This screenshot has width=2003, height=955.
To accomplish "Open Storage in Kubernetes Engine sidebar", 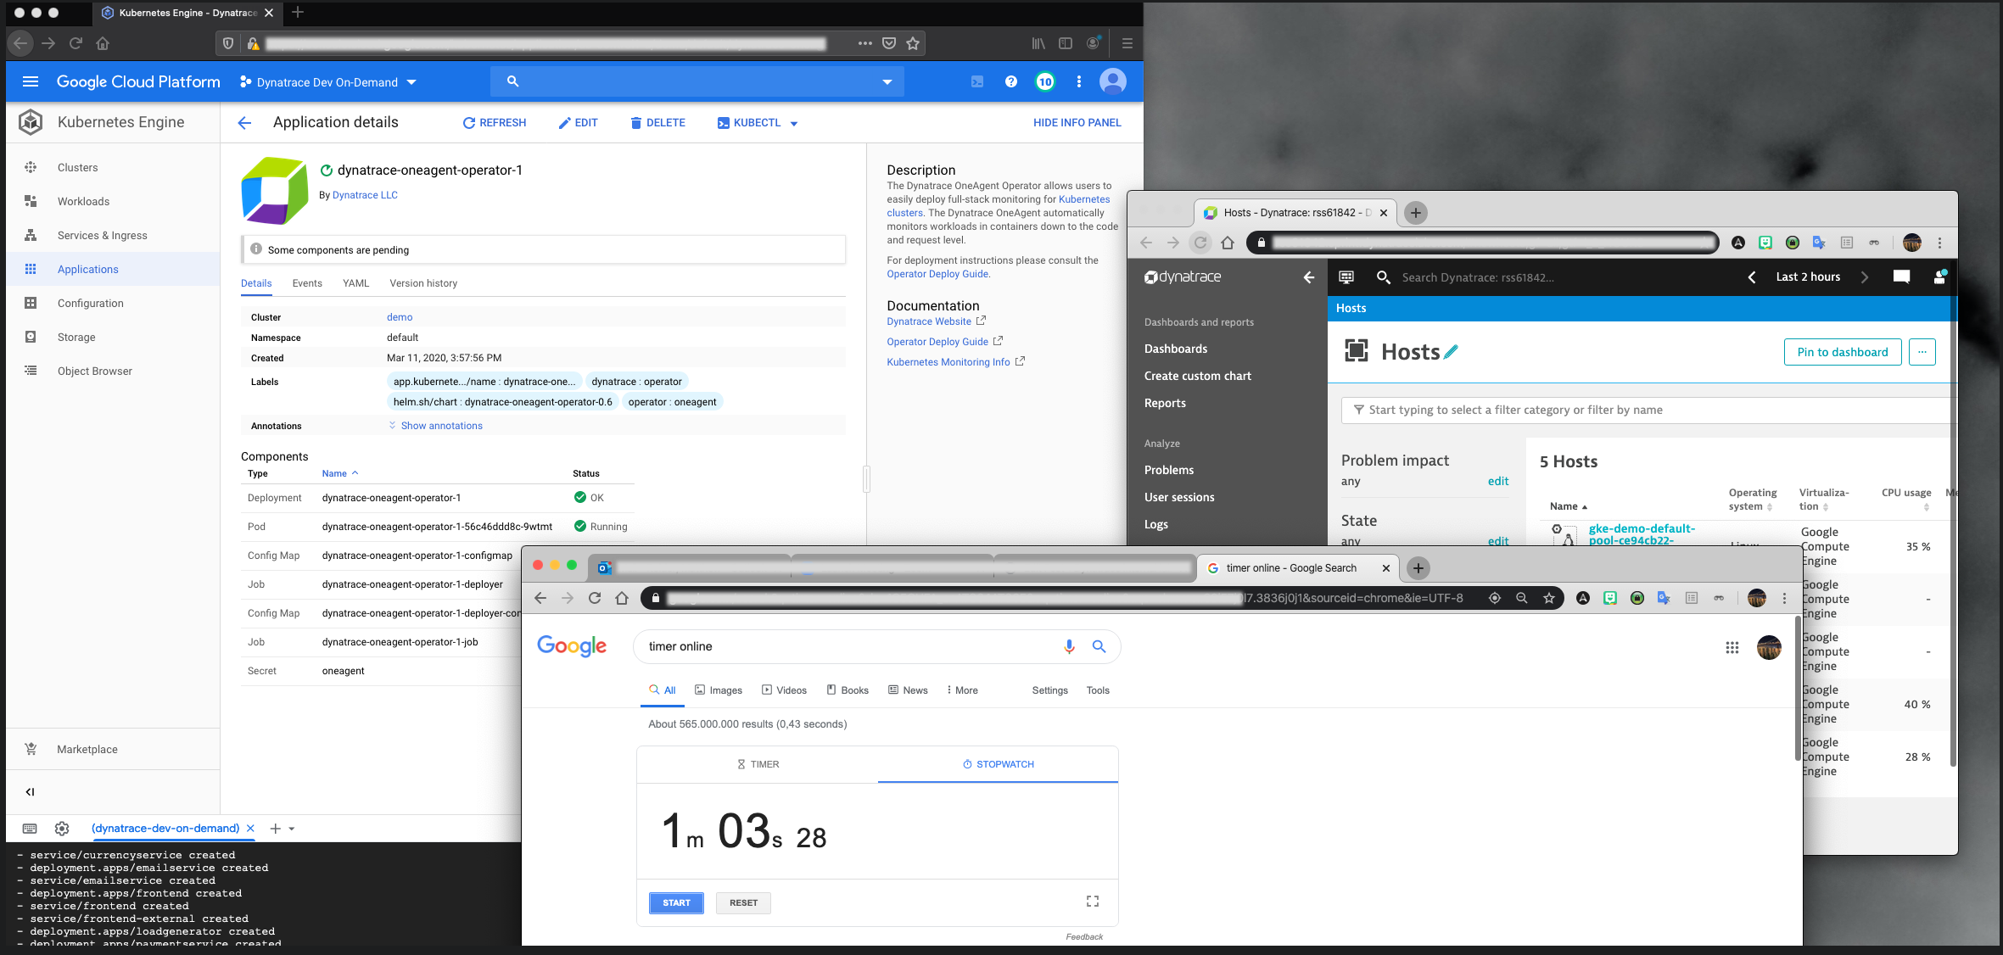I will (76, 337).
